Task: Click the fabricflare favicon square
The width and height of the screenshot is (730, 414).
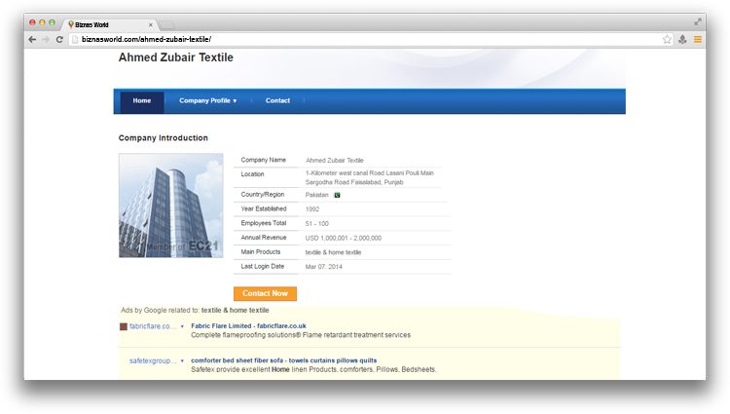Action: point(124,326)
